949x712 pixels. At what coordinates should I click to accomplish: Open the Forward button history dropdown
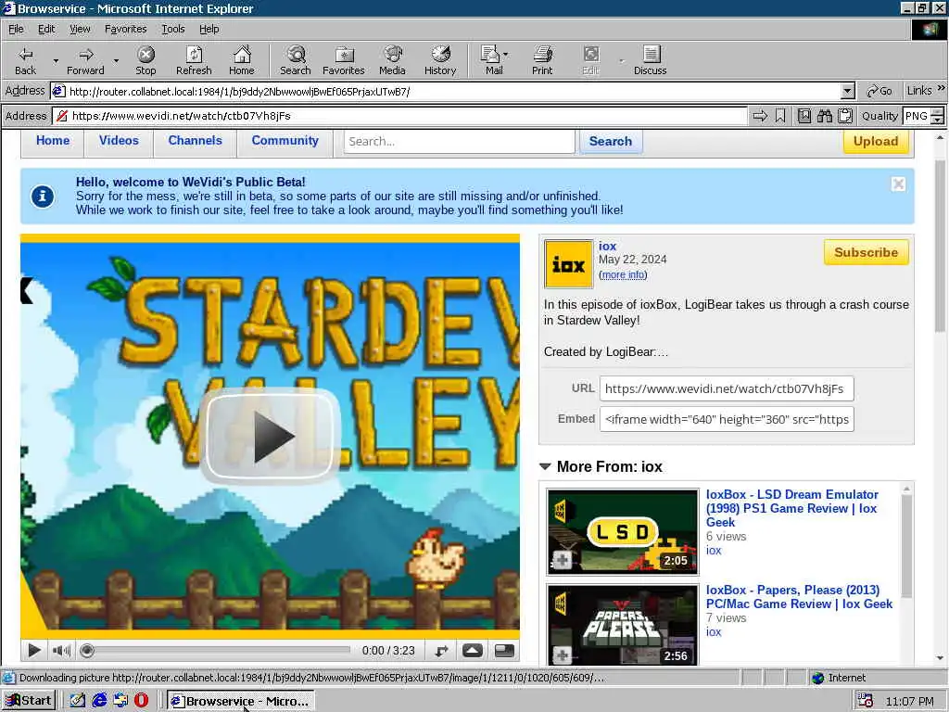pos(116,60)
